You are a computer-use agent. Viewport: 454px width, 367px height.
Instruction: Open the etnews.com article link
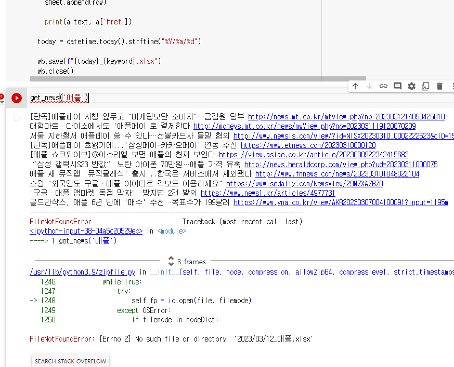click(x=308, y=145)
